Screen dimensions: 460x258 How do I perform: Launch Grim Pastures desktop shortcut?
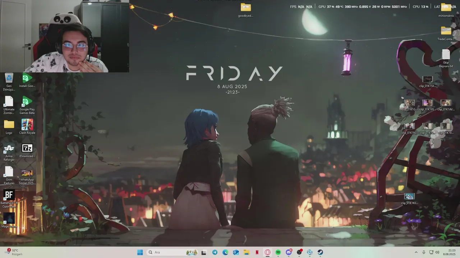(x=9, y=176)
